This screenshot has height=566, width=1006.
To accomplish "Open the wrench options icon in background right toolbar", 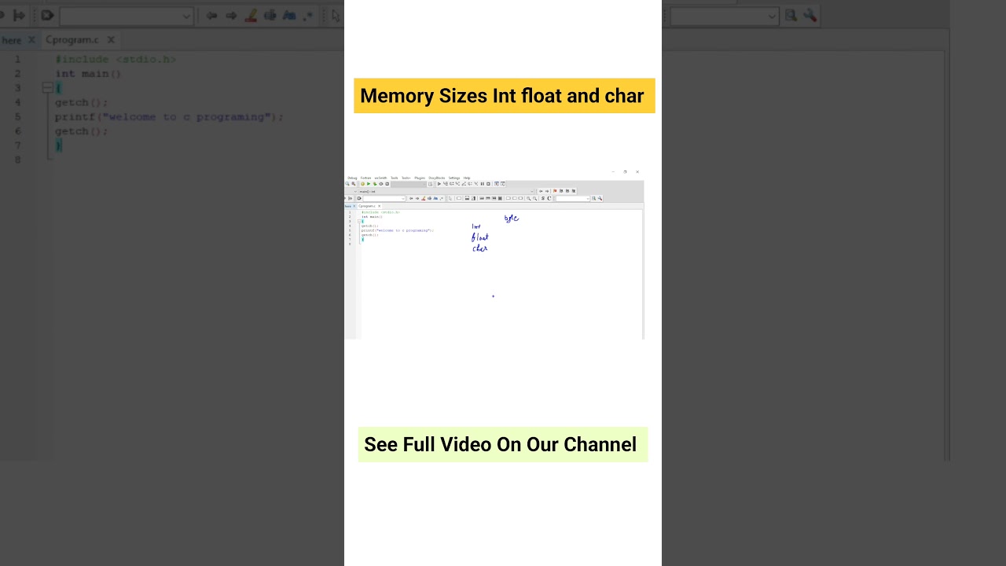I will [x=810, y=15].
